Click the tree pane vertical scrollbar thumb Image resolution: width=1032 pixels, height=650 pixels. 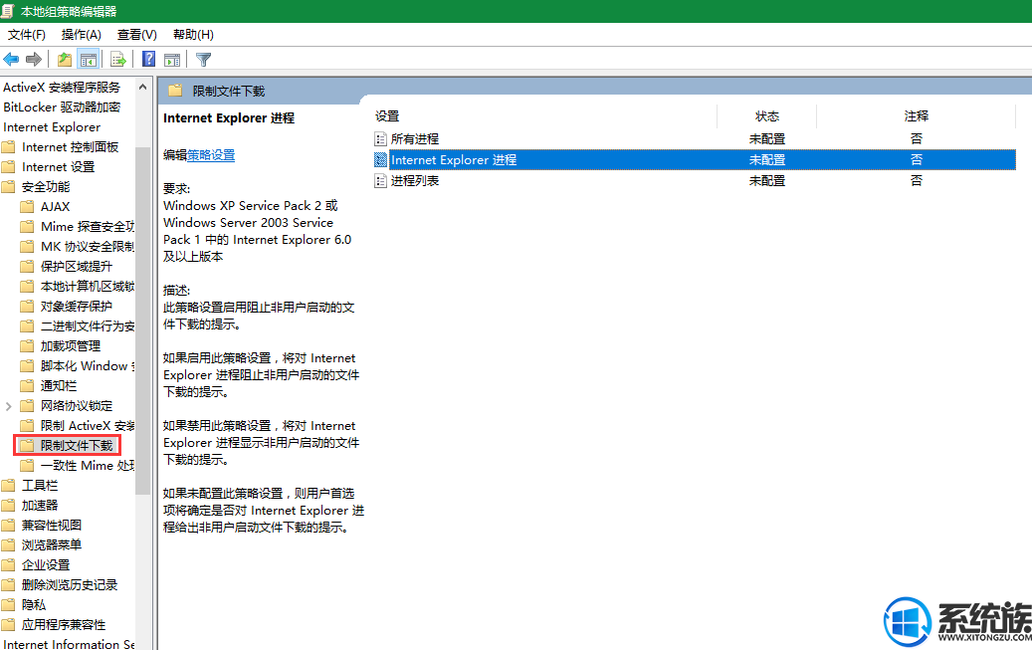point(143,321)
